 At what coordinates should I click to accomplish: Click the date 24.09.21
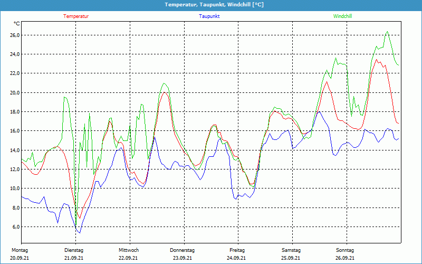tap(236, 258)
